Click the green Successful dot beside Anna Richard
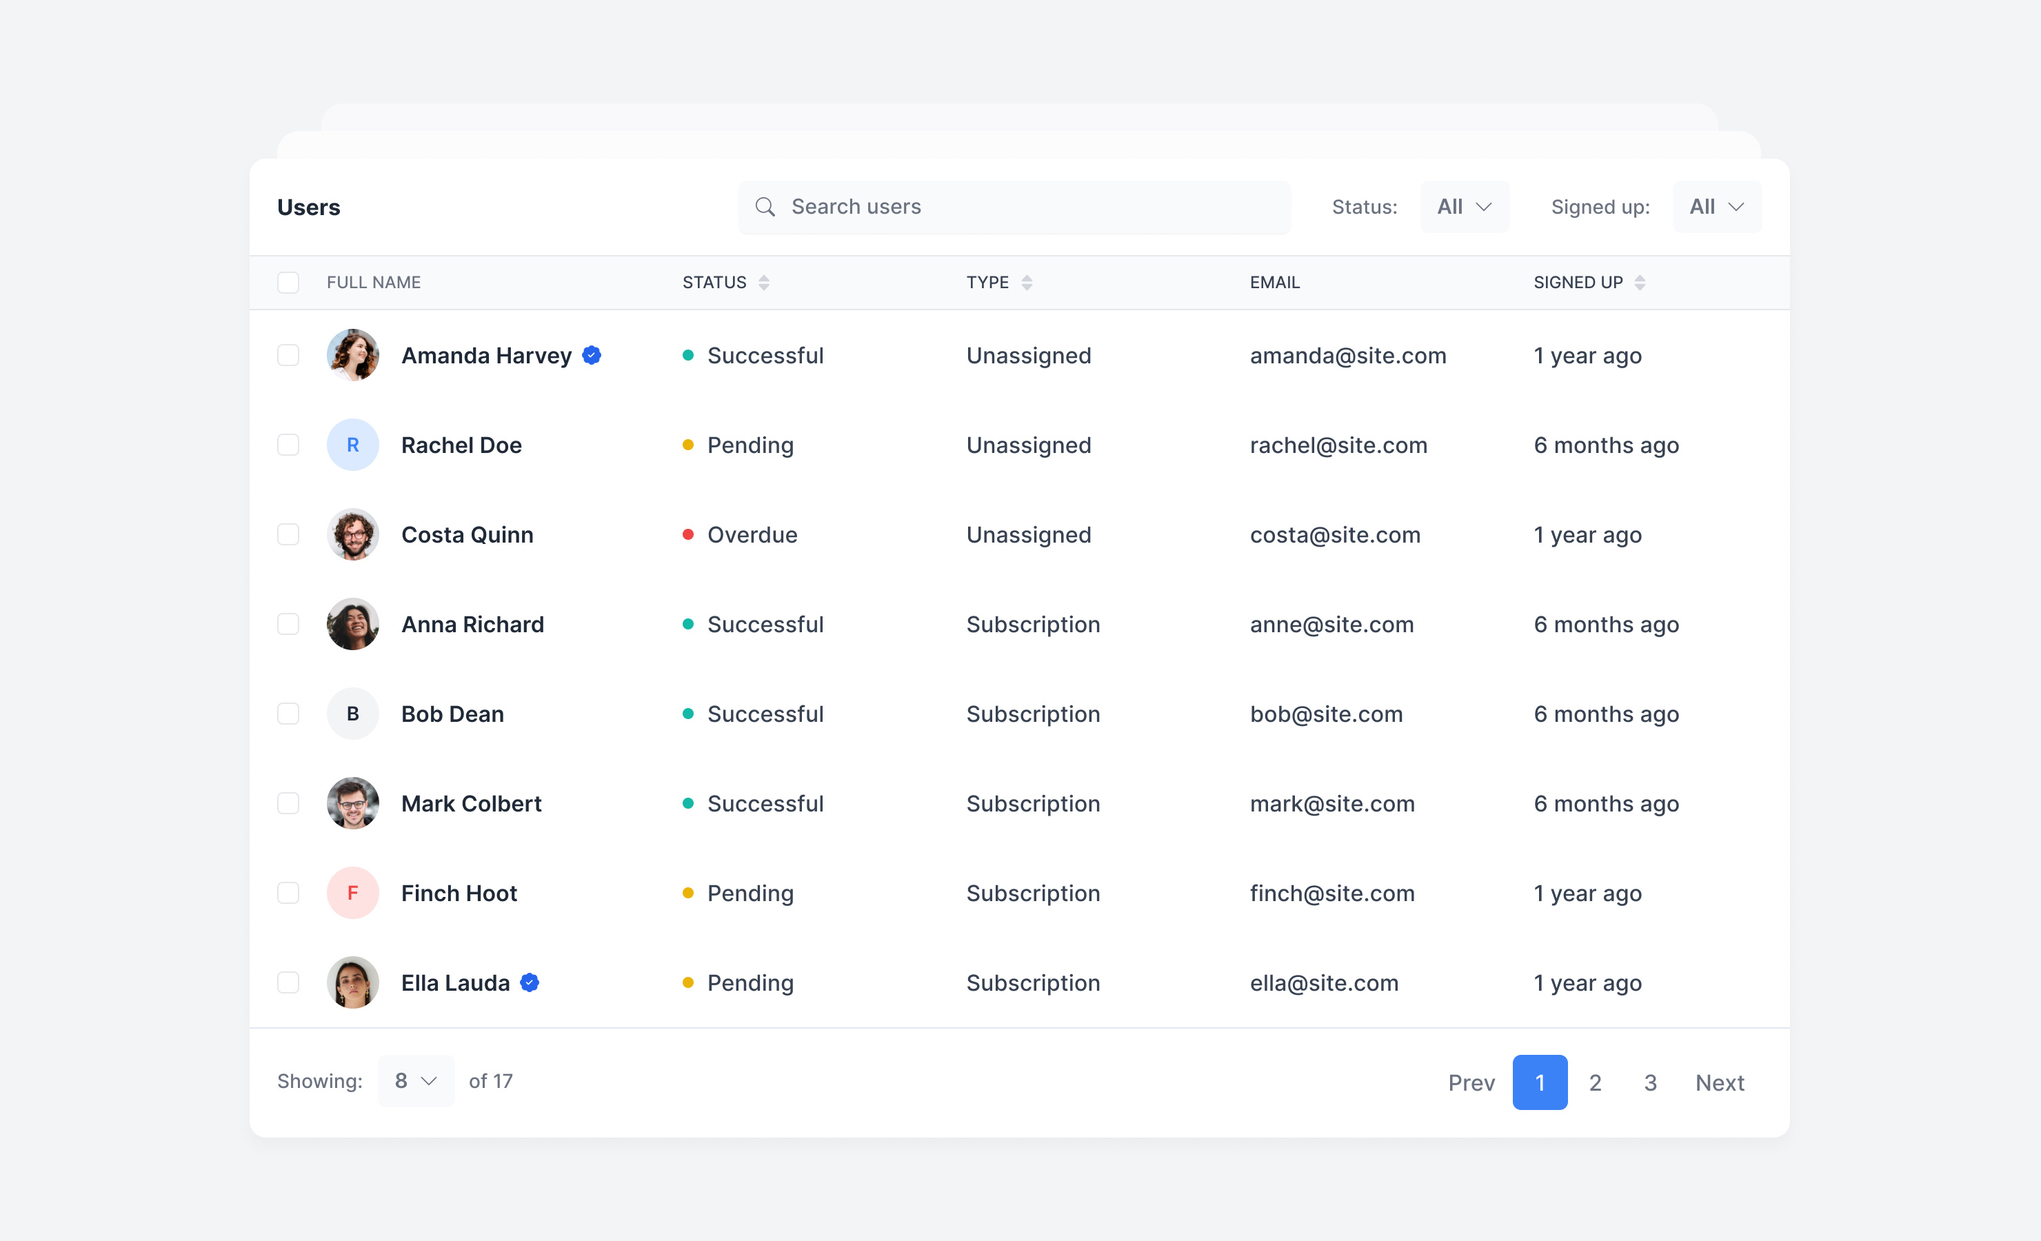This screenshot has width=2041, height=1241. (688, 624)
